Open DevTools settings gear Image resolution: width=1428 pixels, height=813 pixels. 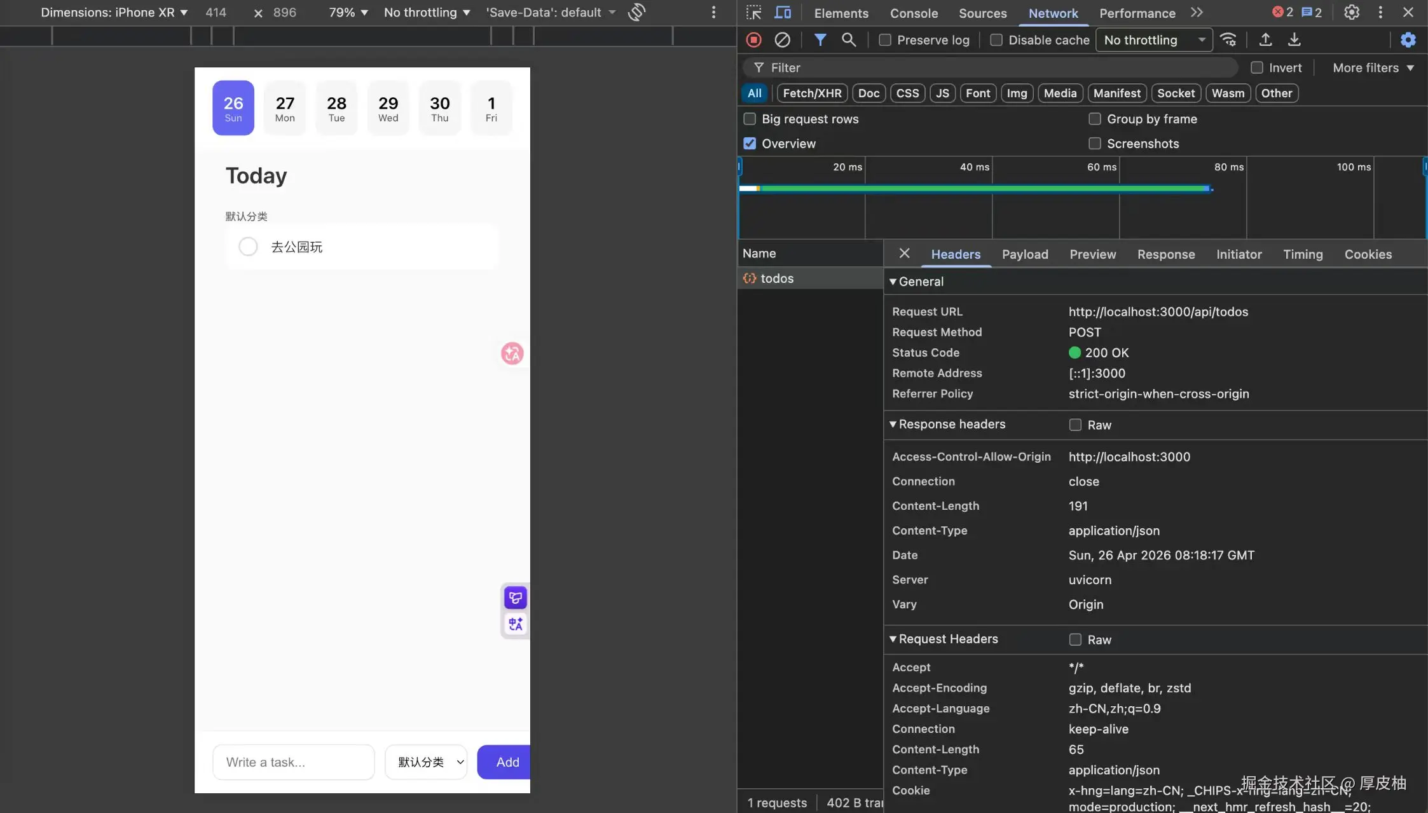[x=1351, y=13]
